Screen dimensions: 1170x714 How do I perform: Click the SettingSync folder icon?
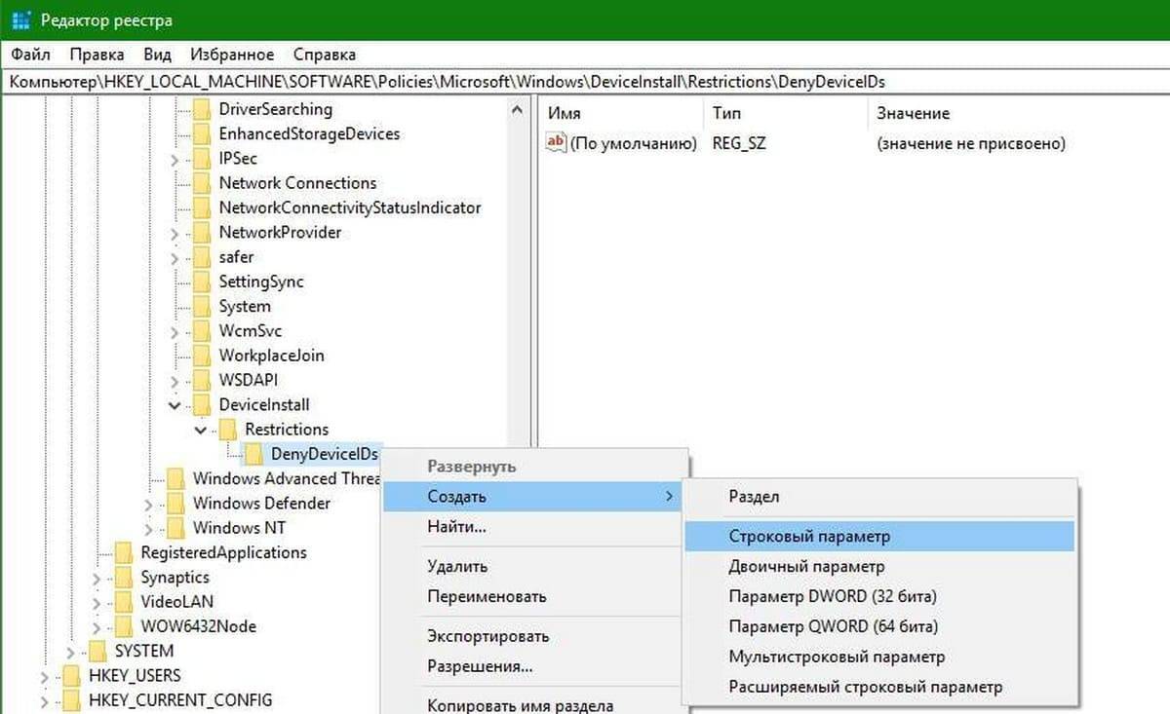pyautogui.click(x=202, y=282)
